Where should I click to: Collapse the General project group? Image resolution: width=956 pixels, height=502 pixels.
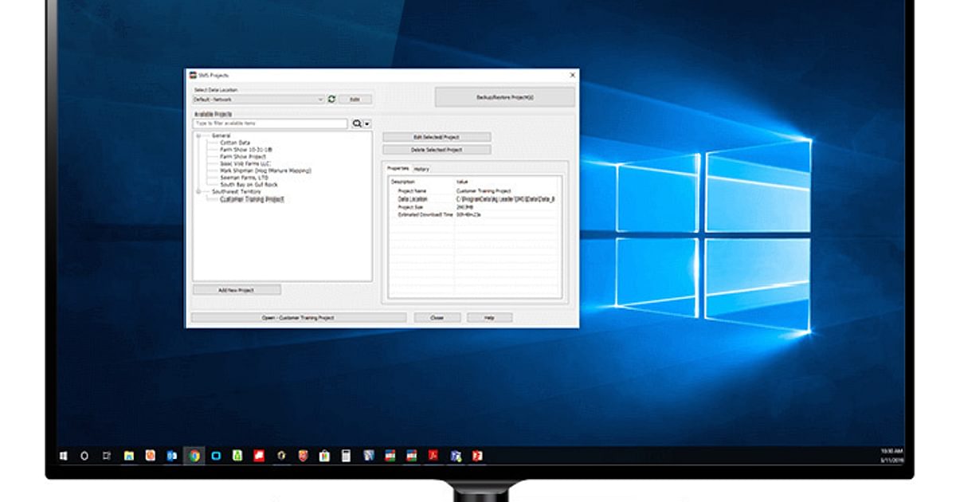tap(198, 136)
